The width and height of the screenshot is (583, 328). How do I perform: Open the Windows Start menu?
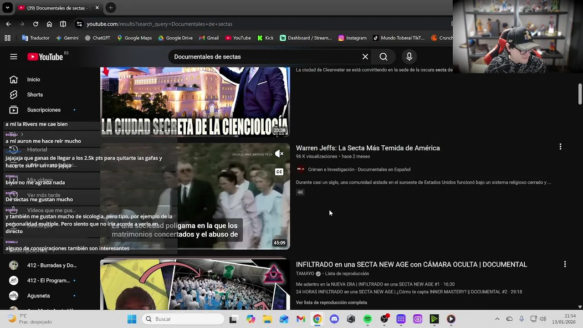pyautogui.click(x=132, y=319)
